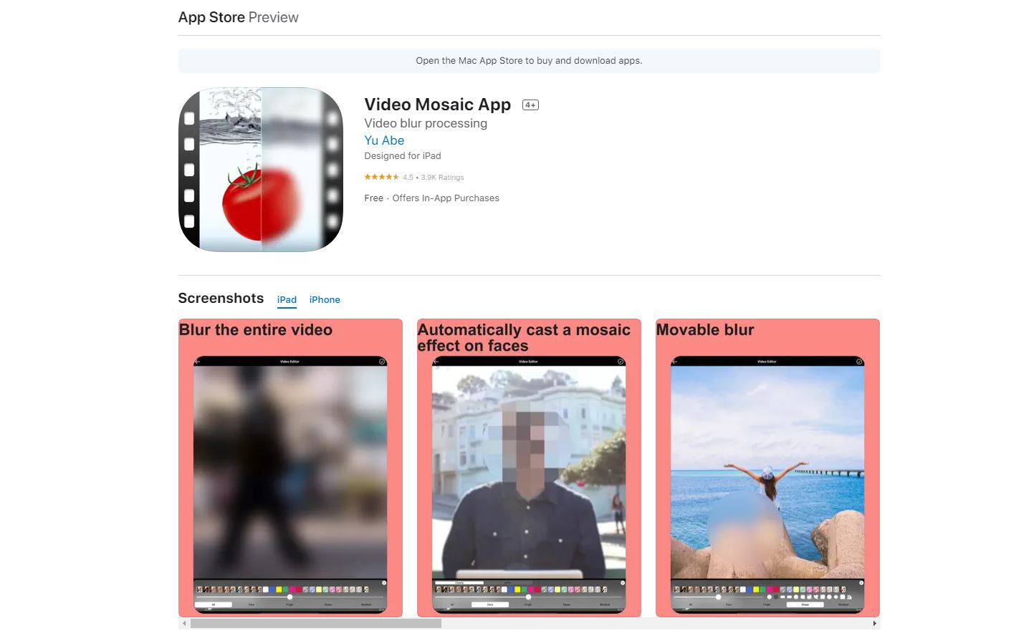This screenshot has height=633, width=1034.
Task: Click the '3.9K Ratings' text
Action: click(442, 177)
